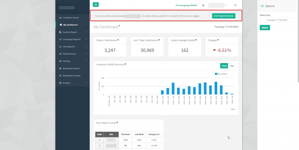The width and height of the screenshot is (299, 150).
Task: Switch chart to Hour view
Action: pos(224,66)
